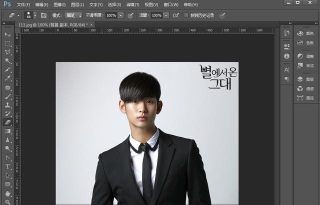Open the Paragraph panel icon

pyautogui.click(x=286, y=79)
